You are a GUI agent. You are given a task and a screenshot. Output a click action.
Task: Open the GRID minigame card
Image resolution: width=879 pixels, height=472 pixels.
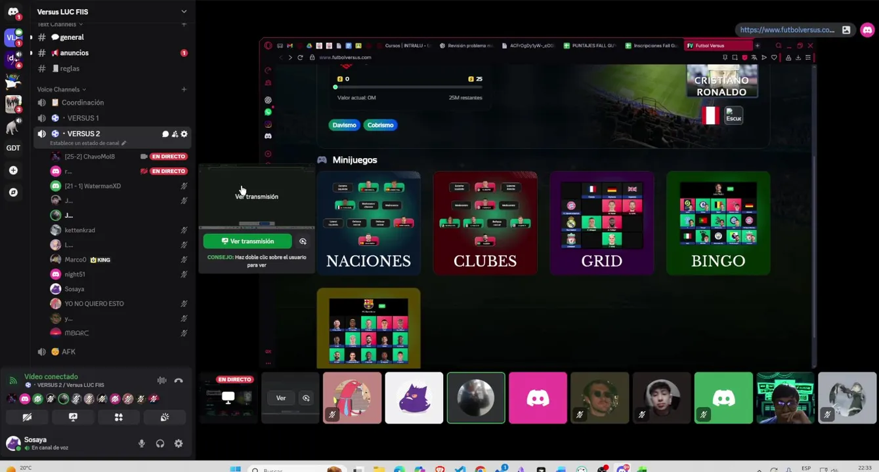coord(601,223)
